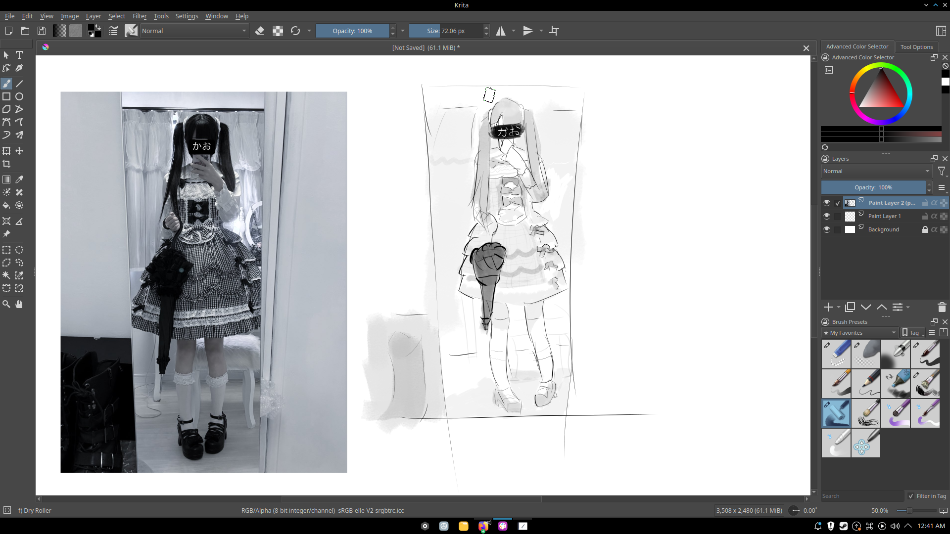
Task: Toggle Paint Layer 1 selection checkbox
Action: click(838, 216)
